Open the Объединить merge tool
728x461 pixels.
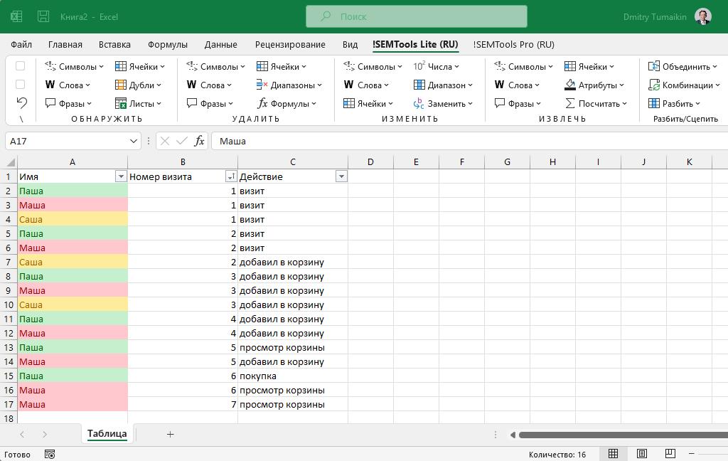[x=682, y=66]
